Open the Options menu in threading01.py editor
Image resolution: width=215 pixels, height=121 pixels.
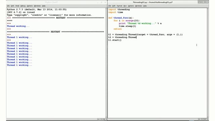tap(131, 6)
